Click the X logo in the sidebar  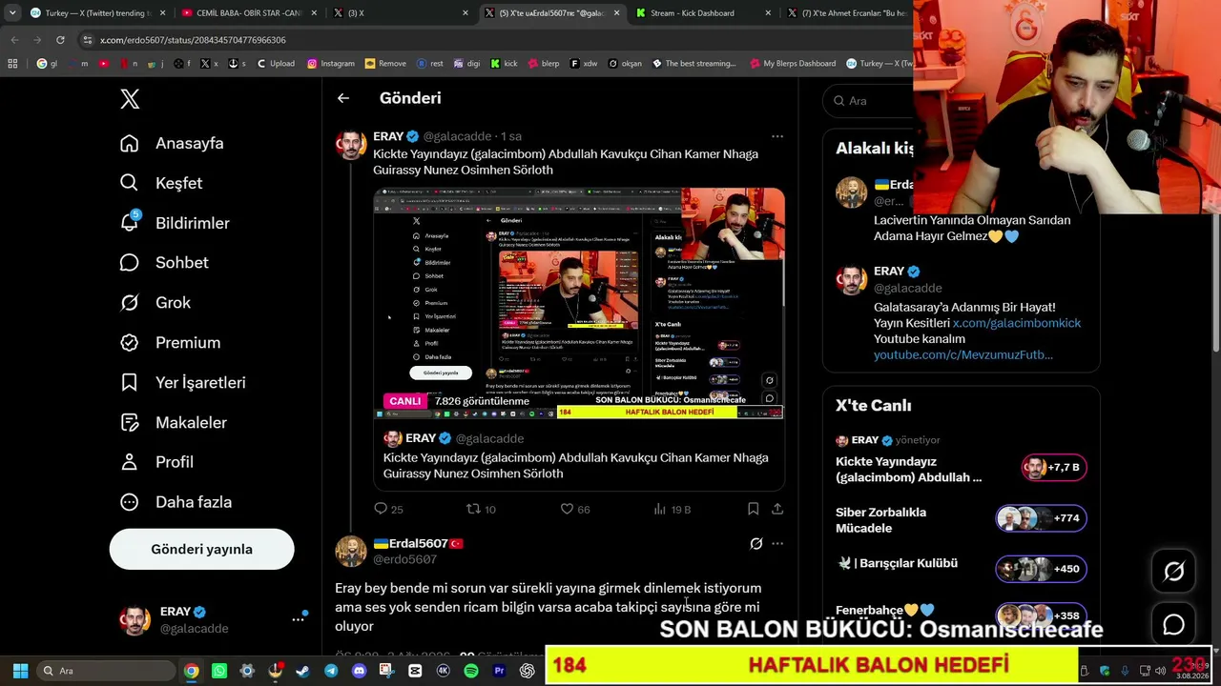(x=130, y=99)
